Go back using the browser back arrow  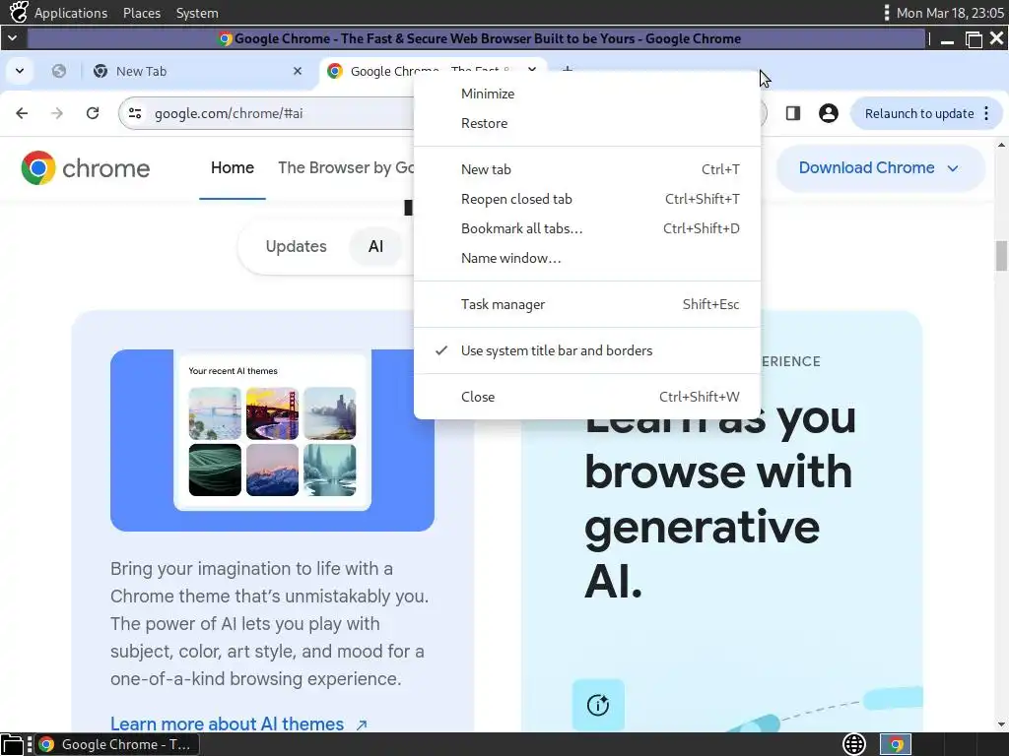coord(22,114)
